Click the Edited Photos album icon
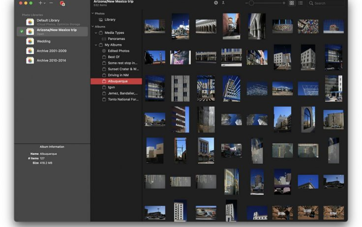 pos(103,51)
